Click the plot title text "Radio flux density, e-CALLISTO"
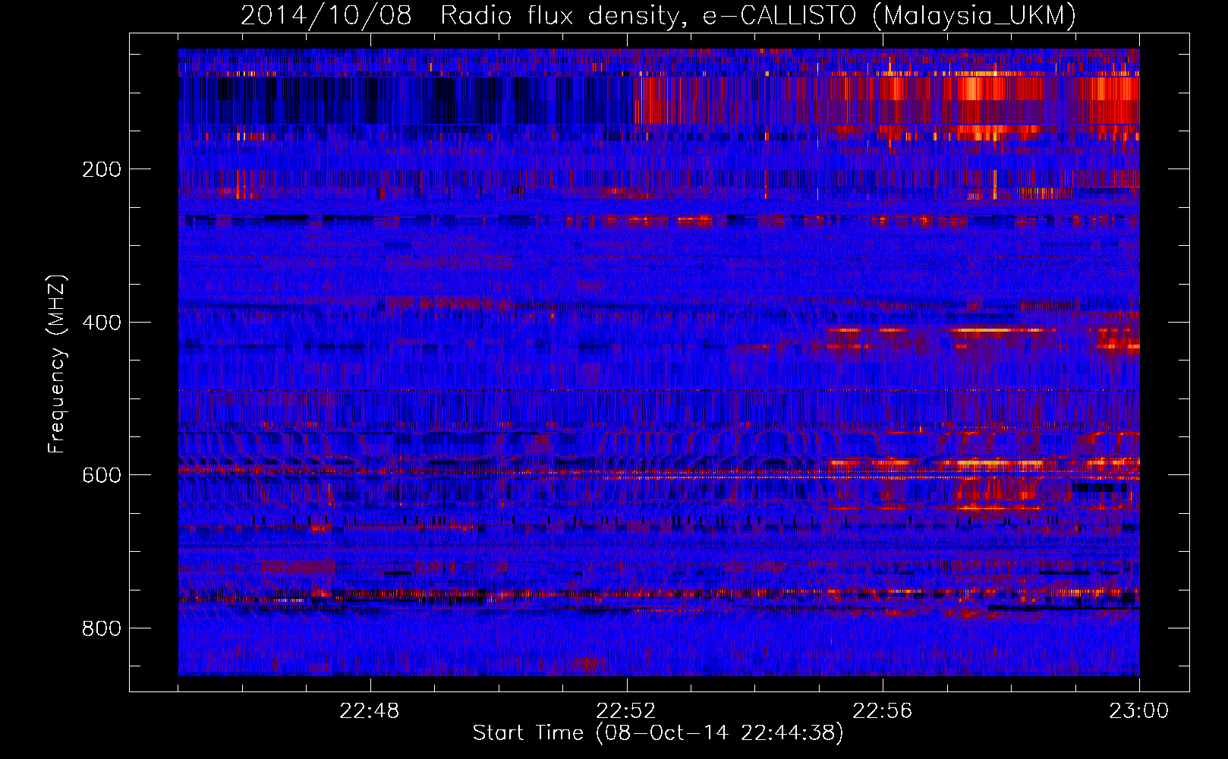The height and width of the screenshot is (759, 1228). [650, 16]
